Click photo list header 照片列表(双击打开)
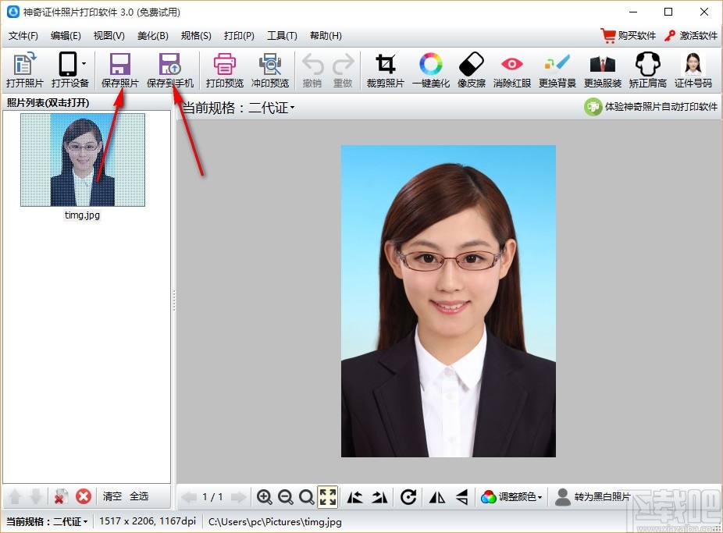 [48, 103]
